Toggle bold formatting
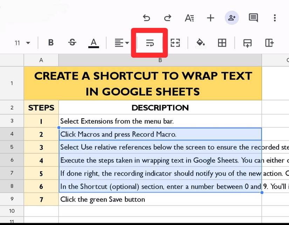Screen dimensions: 289x225 tap(51, 43)
